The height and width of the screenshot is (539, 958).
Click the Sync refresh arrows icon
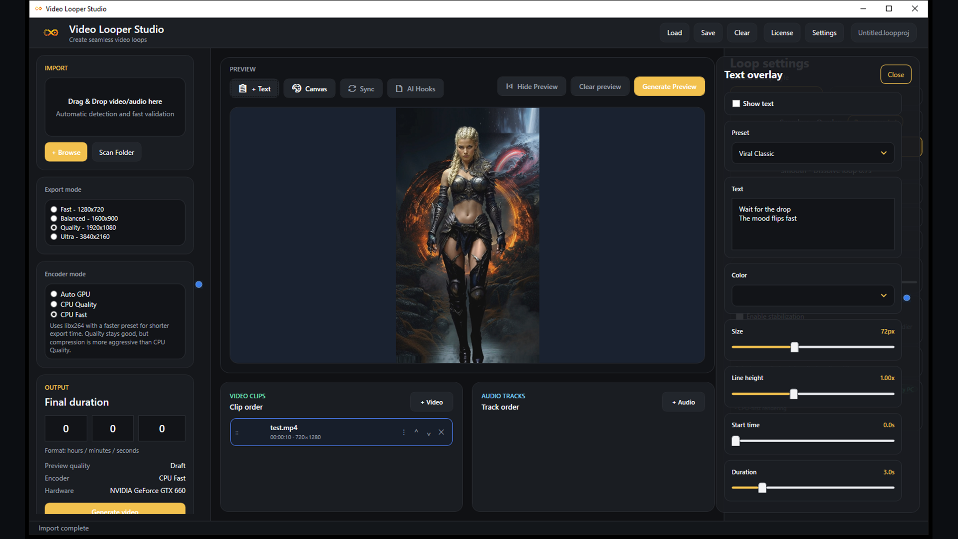(x=352, y=88)
